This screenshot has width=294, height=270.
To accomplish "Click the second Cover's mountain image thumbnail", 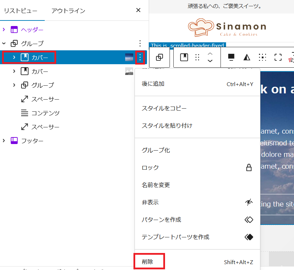I will [x=129, y=71].
